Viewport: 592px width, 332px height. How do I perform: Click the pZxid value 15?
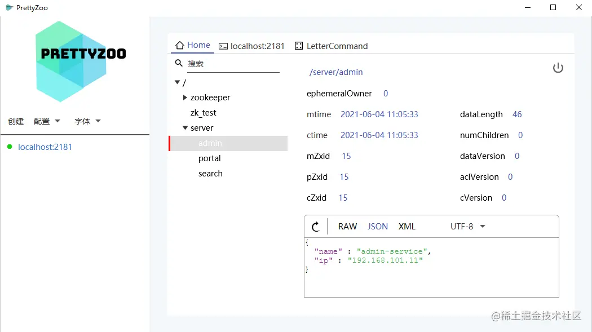tap(344, 177)
